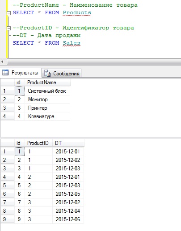Click the Sales table name in the query
Screen dimensions: 181x231
coord(72,43)
